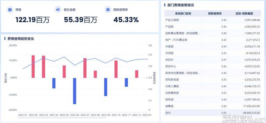Click the 2022-06 blue bar
This screenshot has height=123, width=266.
[x=74, y=91]
